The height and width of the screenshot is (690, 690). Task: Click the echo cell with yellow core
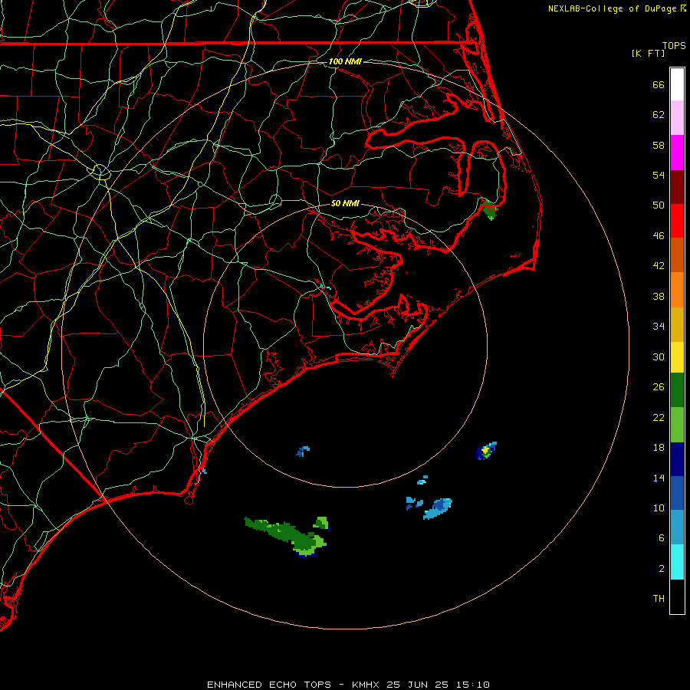[486, 451]
